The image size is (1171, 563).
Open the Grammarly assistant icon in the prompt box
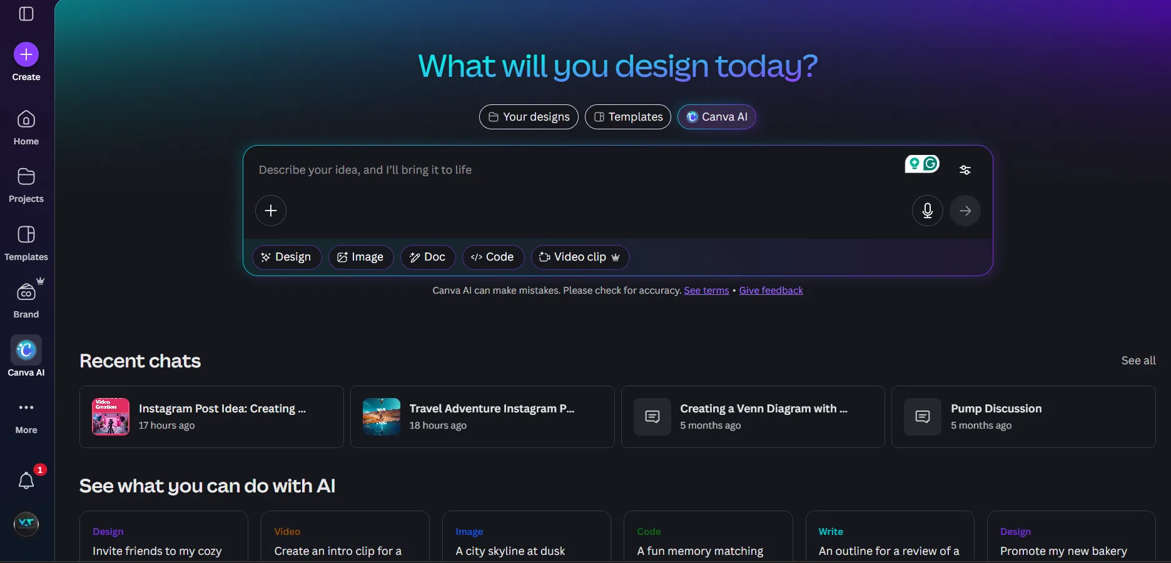click(930, 164)
